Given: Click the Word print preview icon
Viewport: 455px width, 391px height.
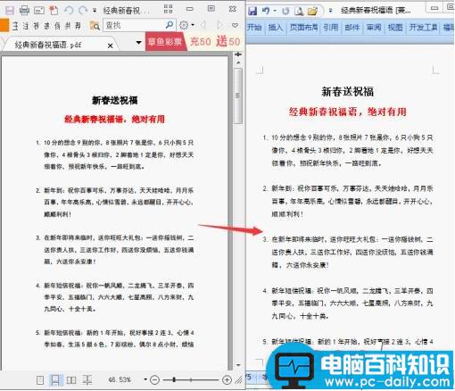Looking at the screenshot, I should tap(299, 12).
